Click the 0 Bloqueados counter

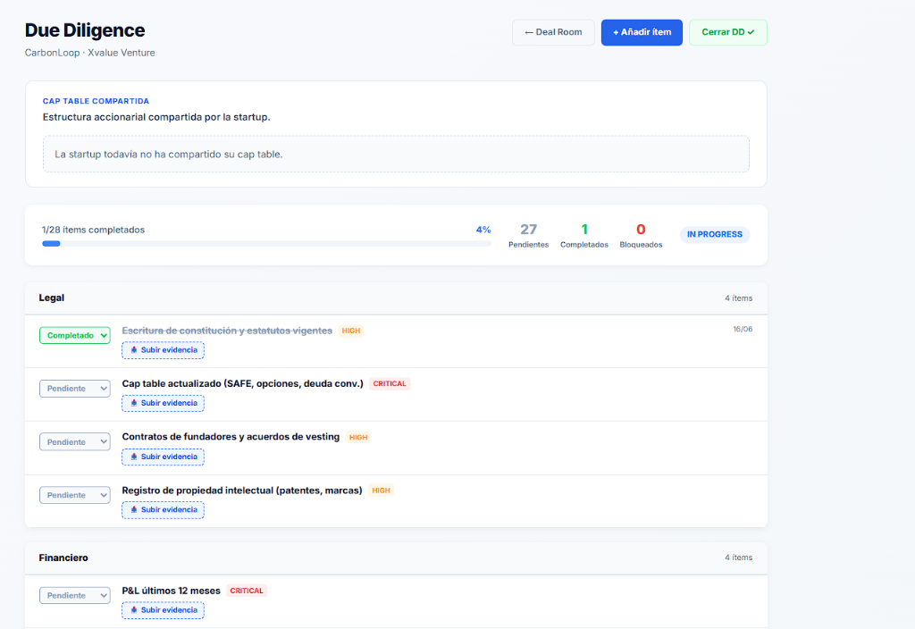tap(641, 236)
